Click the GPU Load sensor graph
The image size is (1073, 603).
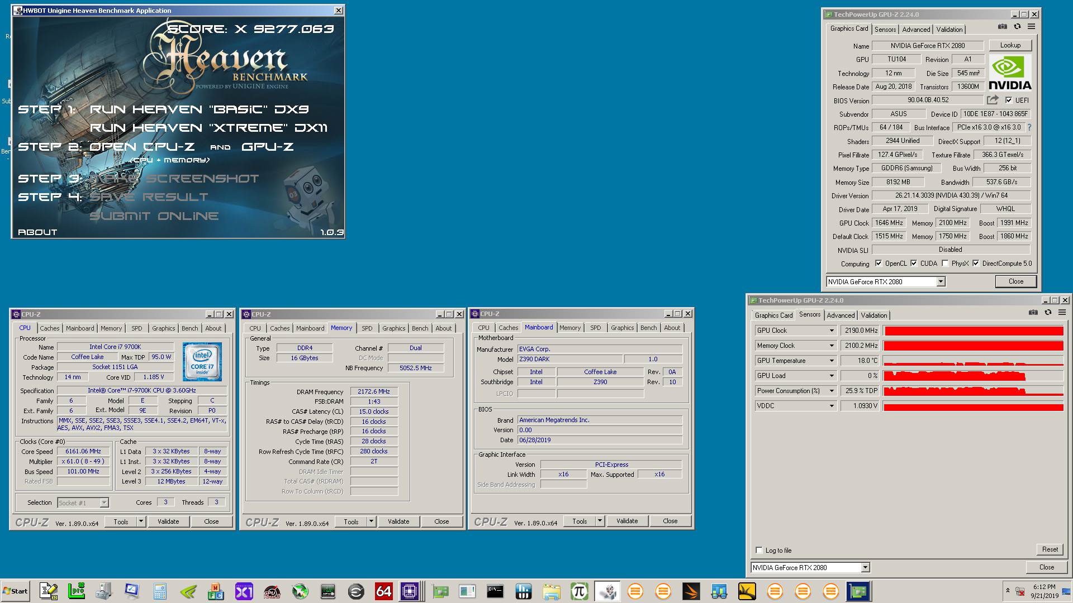tap(974, 376)
